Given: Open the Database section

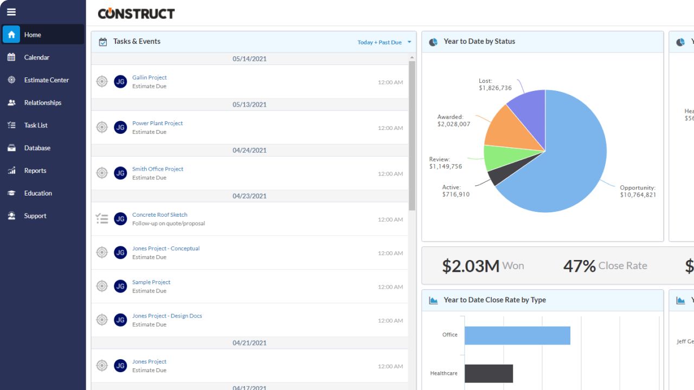Looking at the screenshot, I should pos(11,148).
